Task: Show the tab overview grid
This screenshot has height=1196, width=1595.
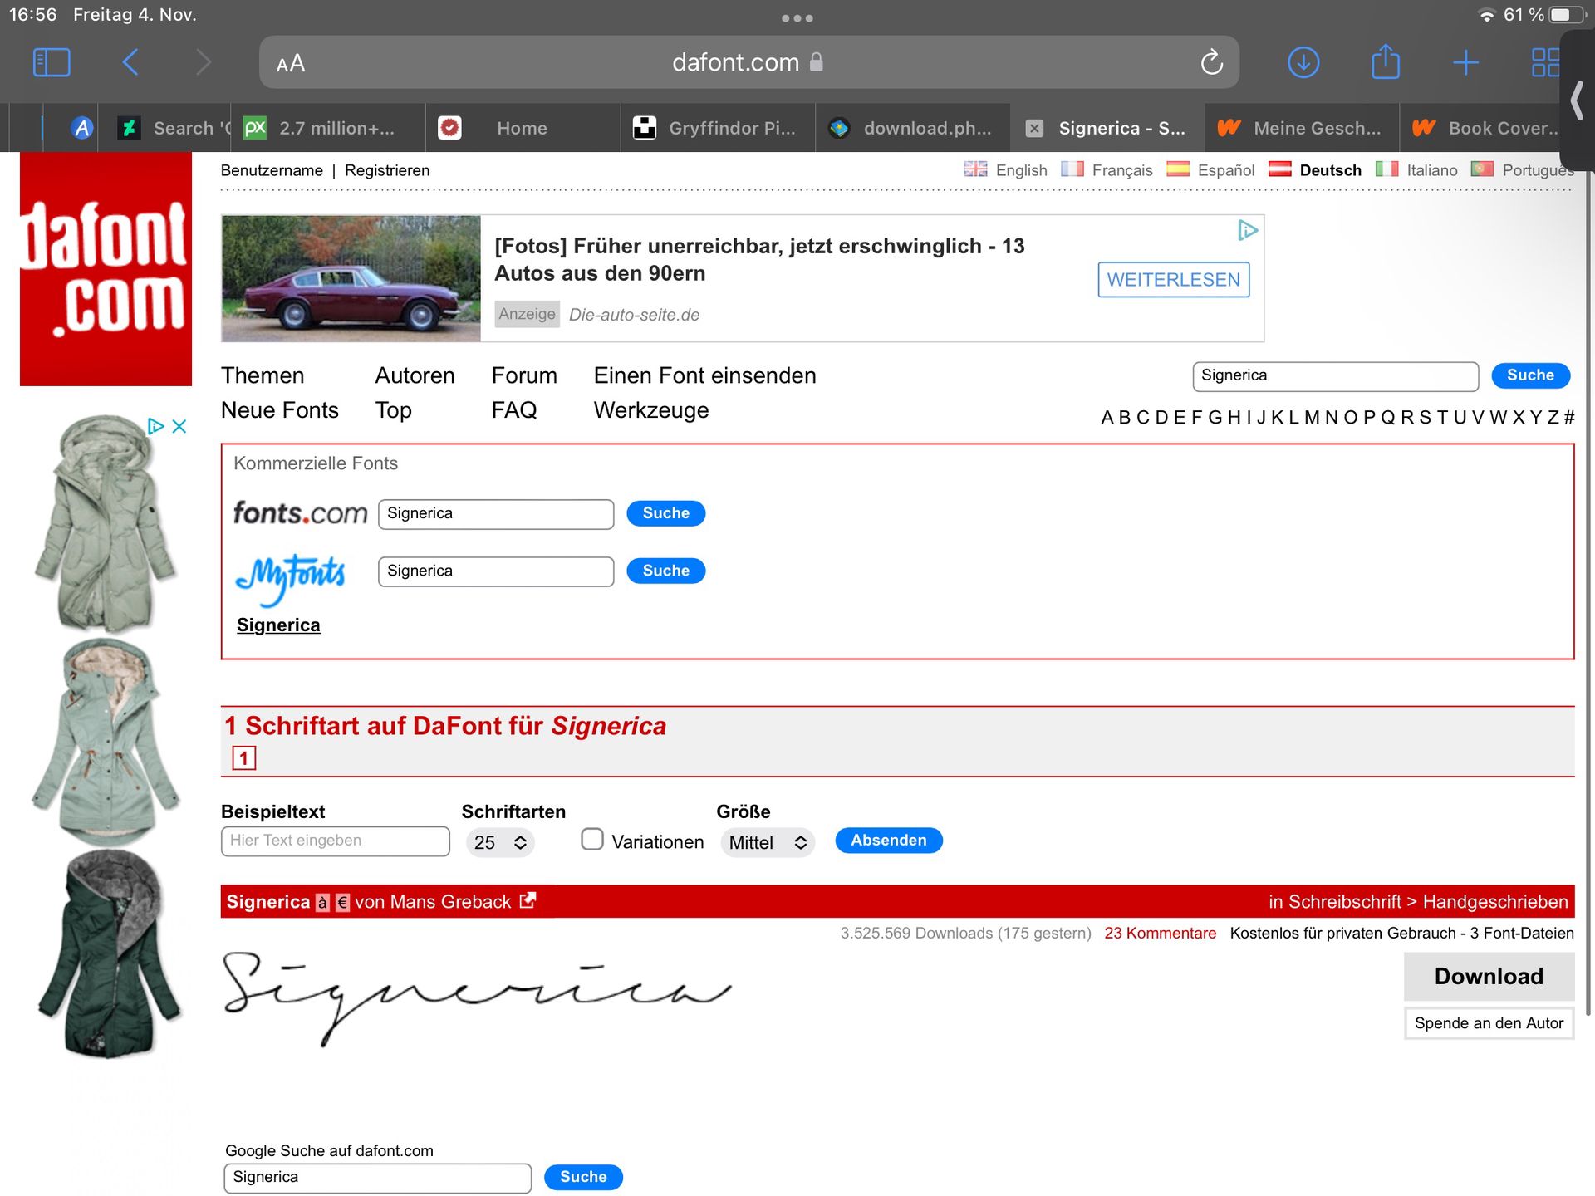Action: (1545, 62)
